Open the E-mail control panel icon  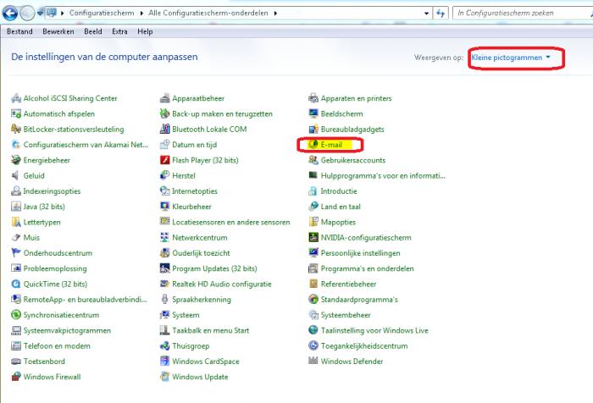tap(313, 145)
